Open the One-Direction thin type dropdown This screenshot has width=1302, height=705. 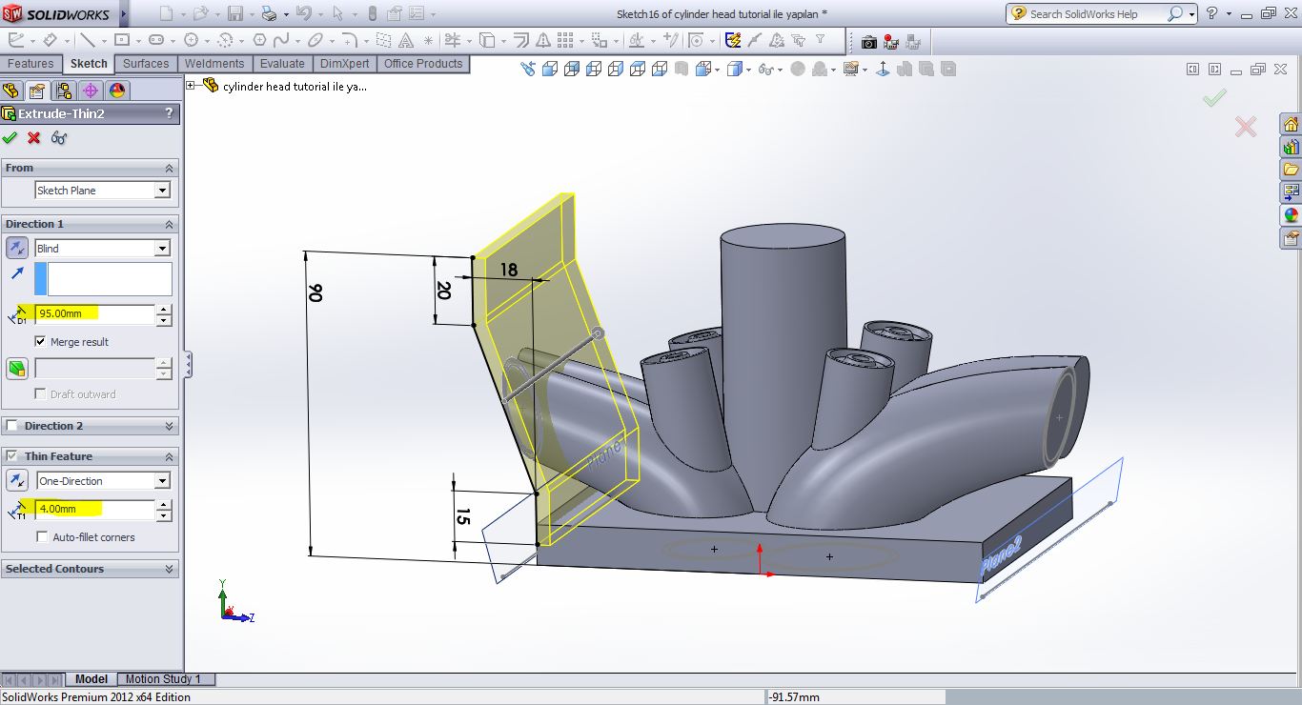(162, 481)
